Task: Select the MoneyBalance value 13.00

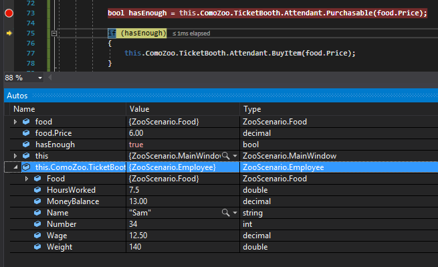Action: point(138,201)
